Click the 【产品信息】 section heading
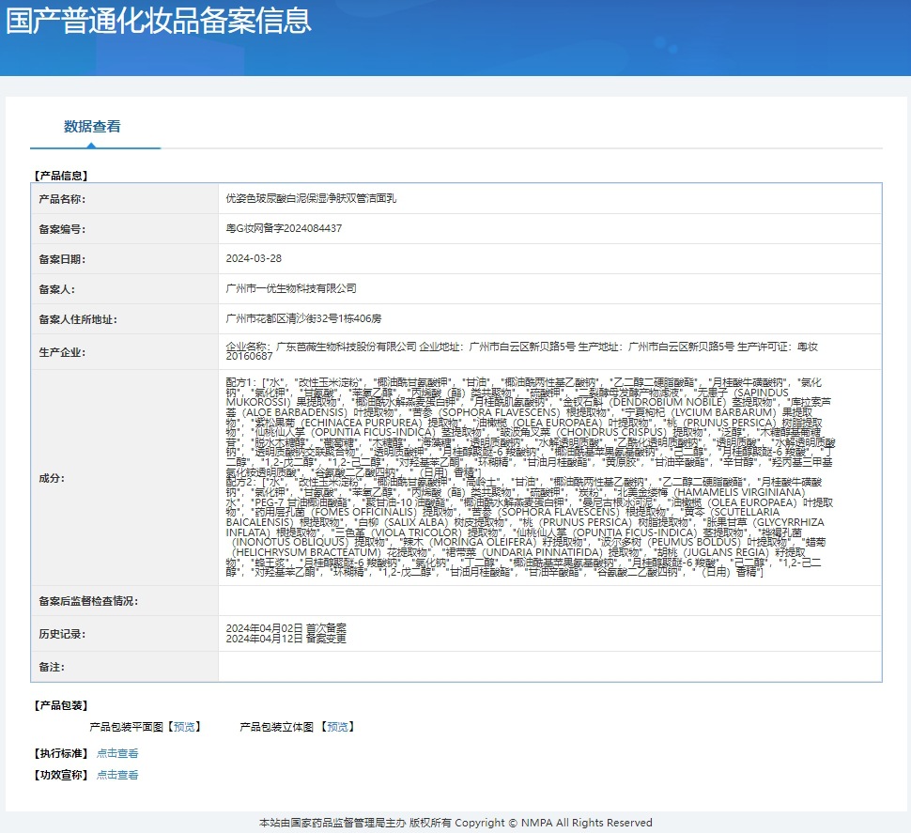 (60, 176)
